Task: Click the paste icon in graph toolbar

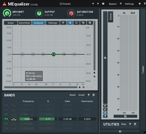Action: click(x=90, y=23)
